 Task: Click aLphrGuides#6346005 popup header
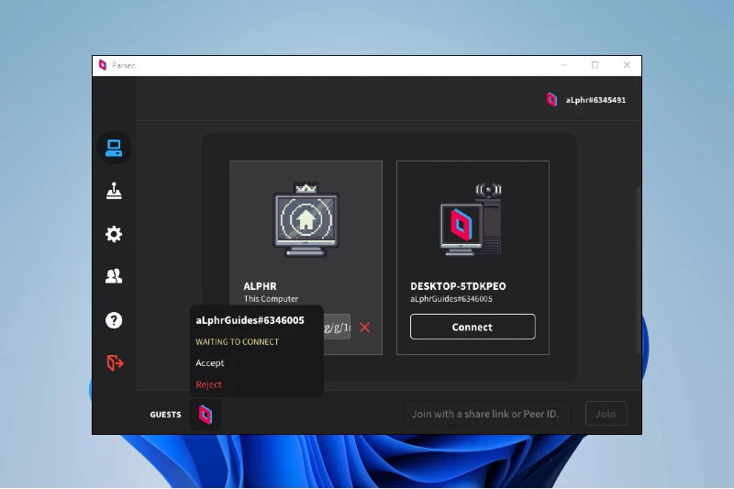[250, 320]
